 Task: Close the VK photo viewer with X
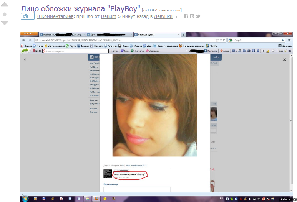click(284, 59)
